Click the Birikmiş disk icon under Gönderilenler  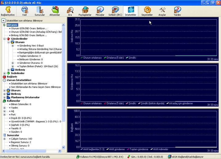coord(13,70)
